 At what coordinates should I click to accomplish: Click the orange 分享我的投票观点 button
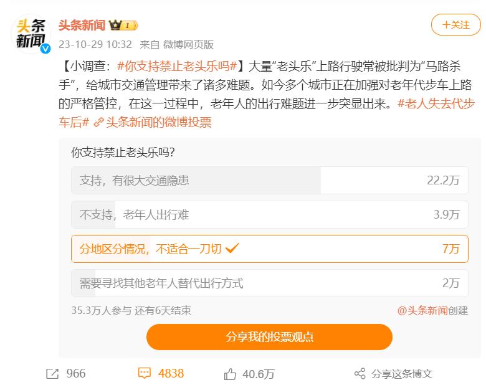click(269, 337)
